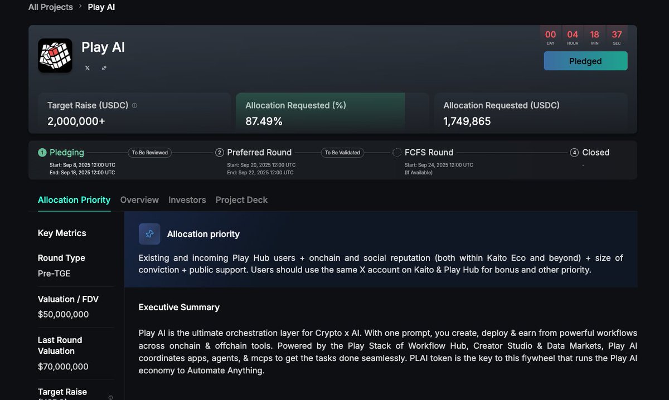The image size is (669, 400).
Task: Select the Preferred Round stage label
Action: tap(259, 152)
